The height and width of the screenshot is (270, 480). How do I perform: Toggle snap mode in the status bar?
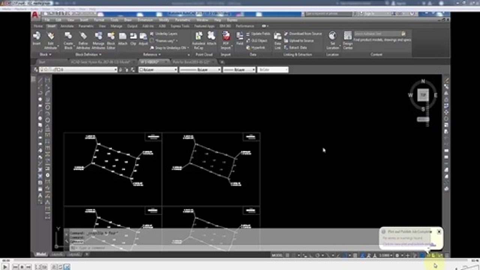294,255
